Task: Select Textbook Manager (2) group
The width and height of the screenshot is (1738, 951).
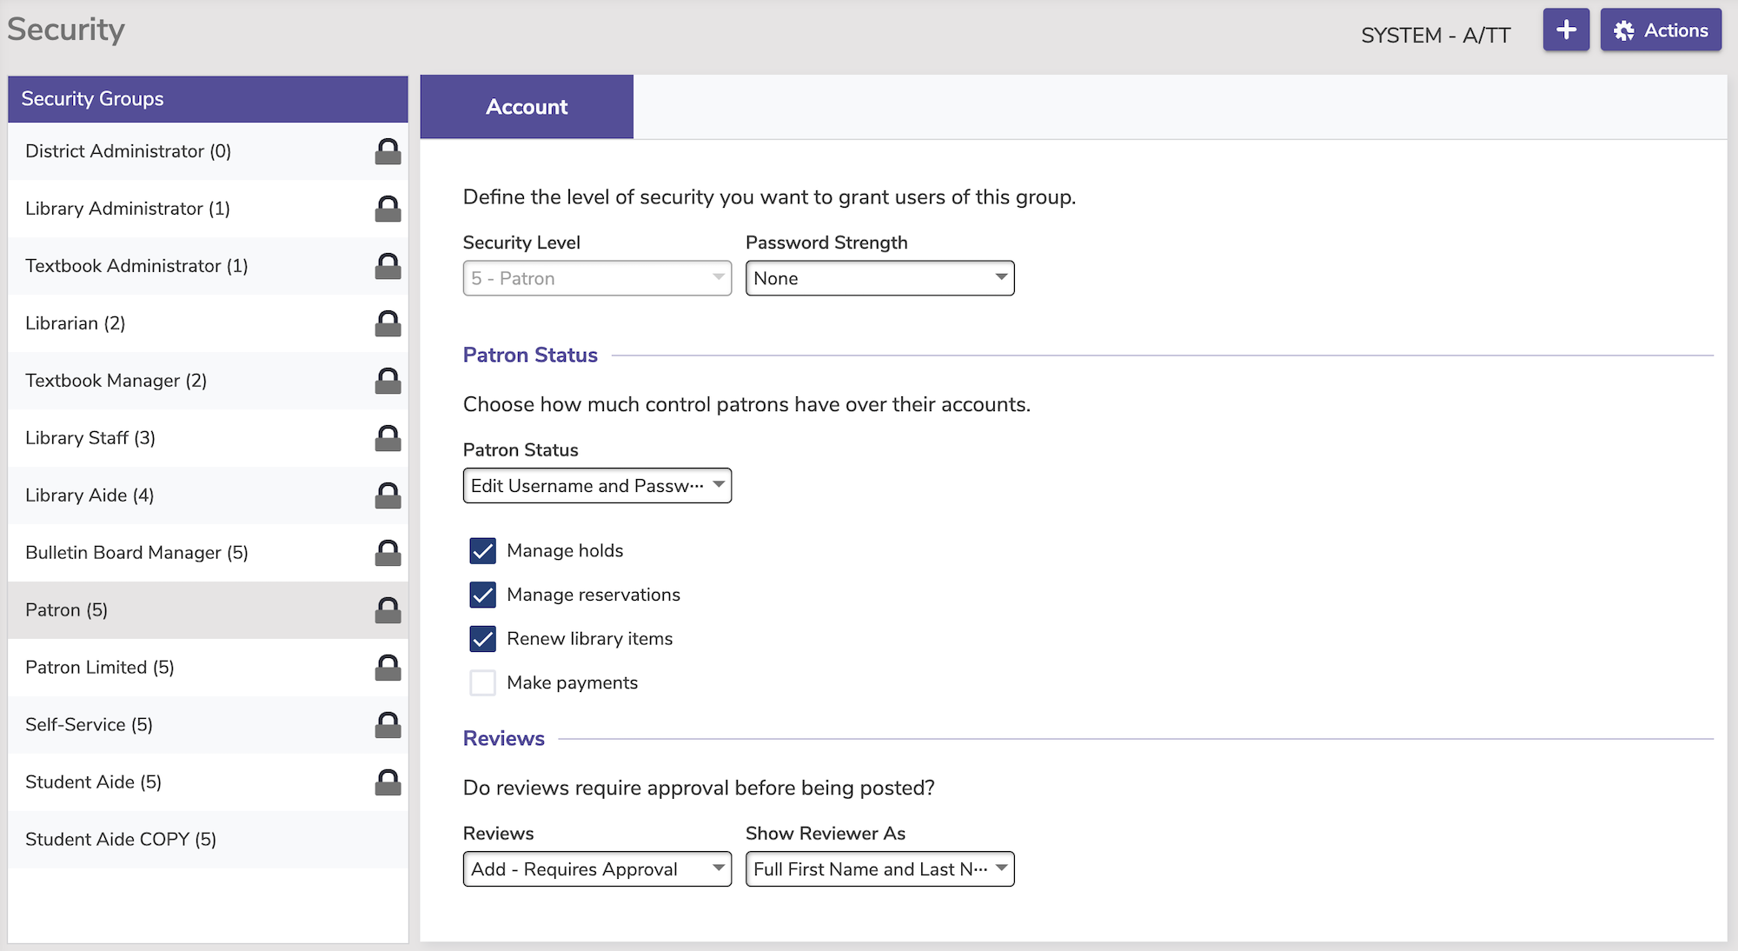Action: (x=208, y=381)
